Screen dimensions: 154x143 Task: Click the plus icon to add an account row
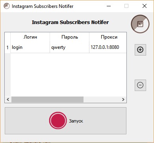pyautogui.click(x=140, y=50)
